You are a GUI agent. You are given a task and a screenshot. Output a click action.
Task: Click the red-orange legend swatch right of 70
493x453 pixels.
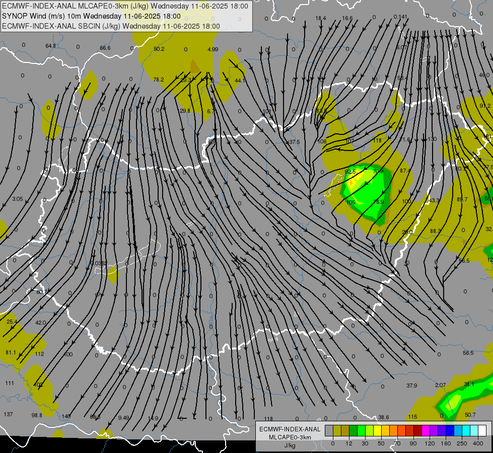coord(401,430)
